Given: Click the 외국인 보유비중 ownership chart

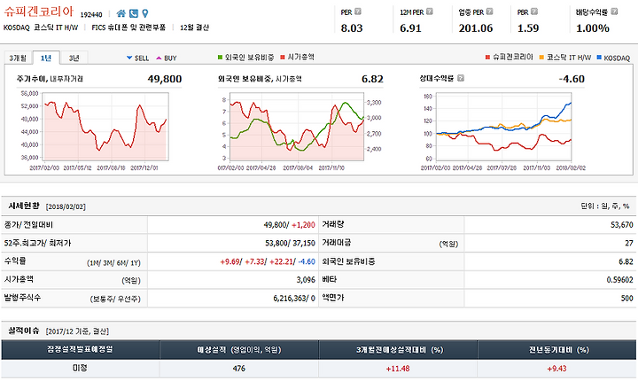Looking at the screenshot, I should [297, 126].
